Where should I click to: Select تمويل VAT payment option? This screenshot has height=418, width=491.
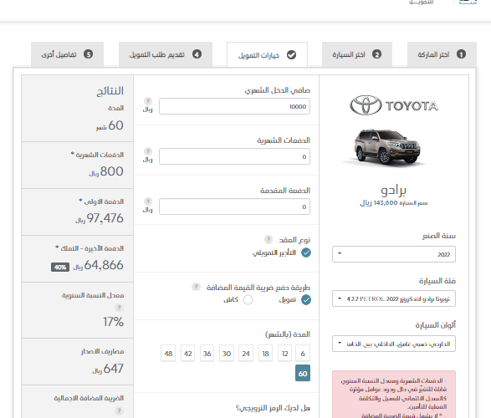(306, 300)
